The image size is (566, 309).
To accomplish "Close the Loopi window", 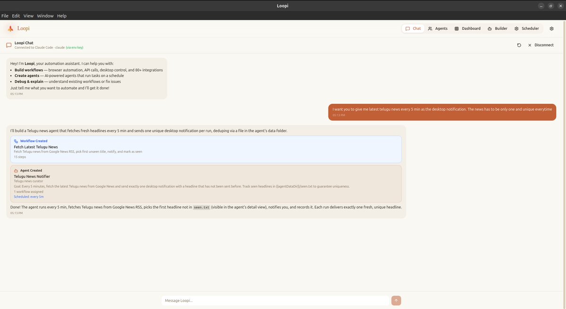I will coord(560,6).
